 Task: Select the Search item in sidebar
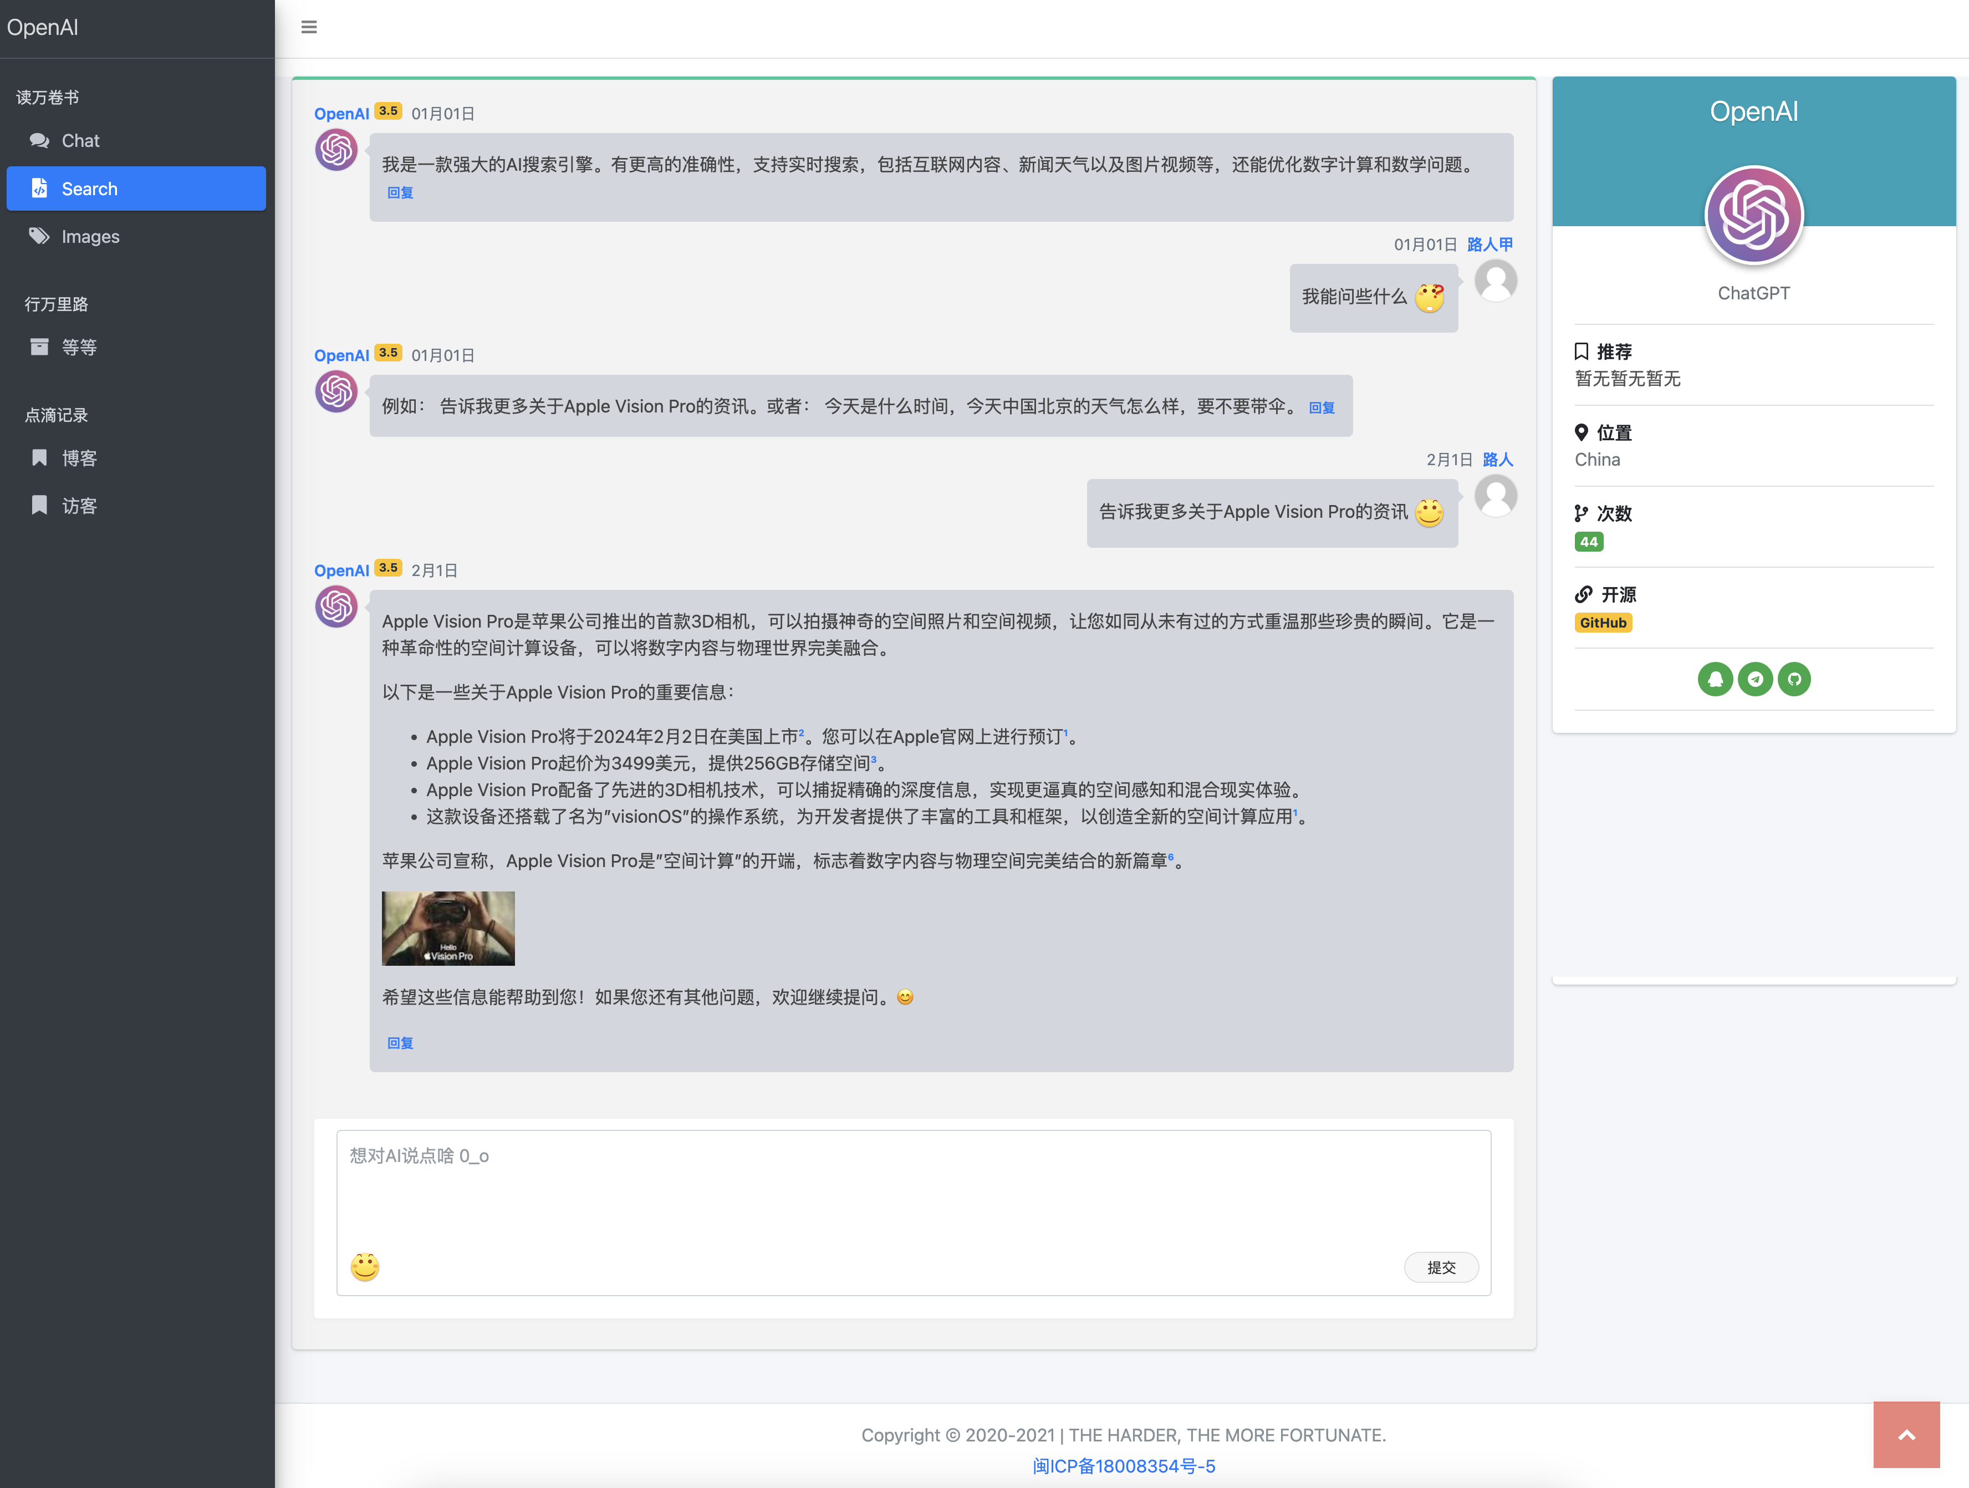[x=136, y=189]
